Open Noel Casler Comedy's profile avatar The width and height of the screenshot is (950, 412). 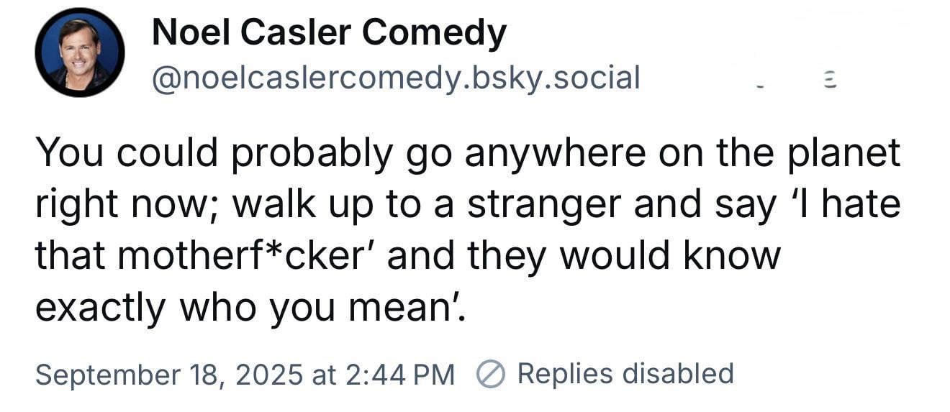click(x=80, y=52)
